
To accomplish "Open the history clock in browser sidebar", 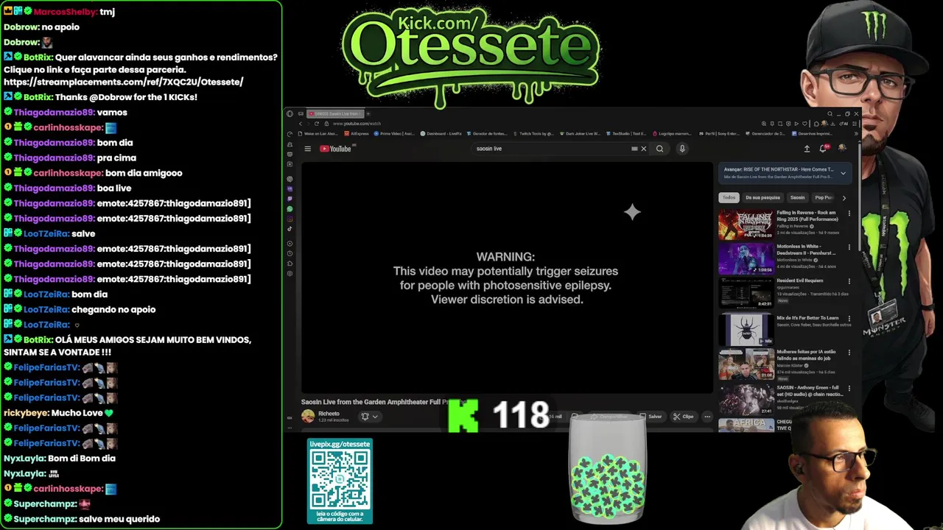I will pos(290,253).
